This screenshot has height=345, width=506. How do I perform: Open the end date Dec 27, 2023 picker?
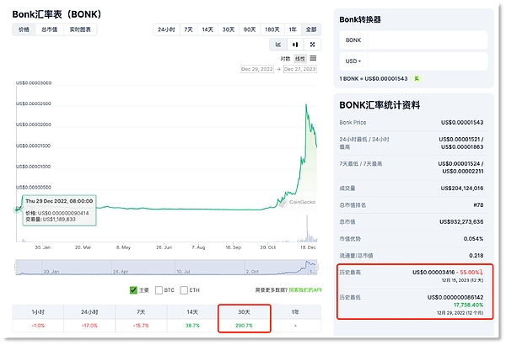point(302,69)
